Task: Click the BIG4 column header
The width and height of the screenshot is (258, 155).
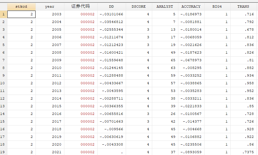Action: click(x=218, y=6)
